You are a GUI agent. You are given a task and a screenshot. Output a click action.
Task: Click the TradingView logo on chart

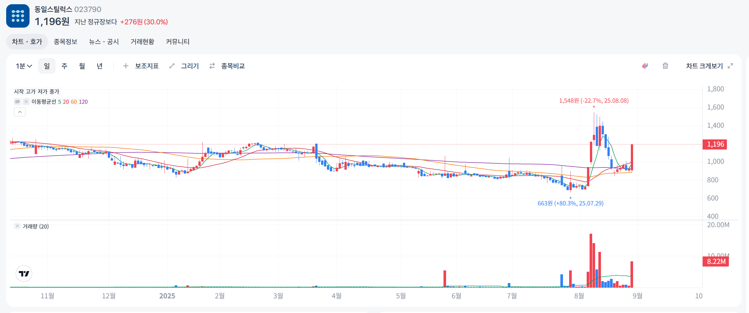tap(24, 274)
